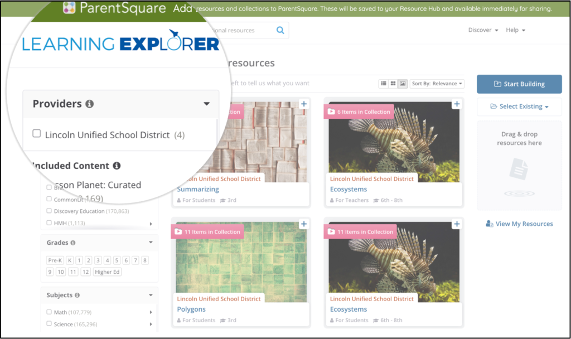Toggle the K grade filter
Image resolution: width=571 pixels, height=339 pixels.
(x=70, y=260)
